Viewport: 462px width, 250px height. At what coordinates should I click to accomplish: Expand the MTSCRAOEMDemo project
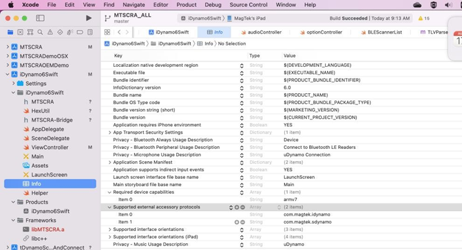7,65
